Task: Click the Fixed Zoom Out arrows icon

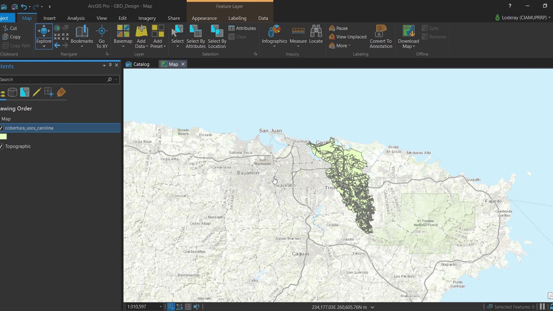Action: [x=65, y=37]
